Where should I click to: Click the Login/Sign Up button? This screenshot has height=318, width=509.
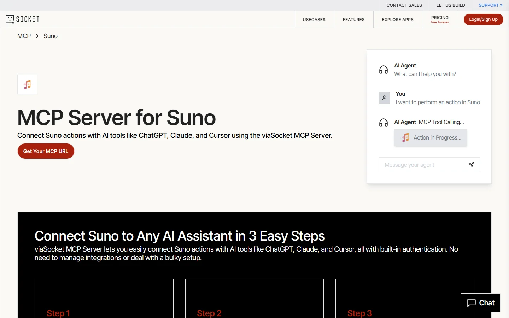coord(483,19)
